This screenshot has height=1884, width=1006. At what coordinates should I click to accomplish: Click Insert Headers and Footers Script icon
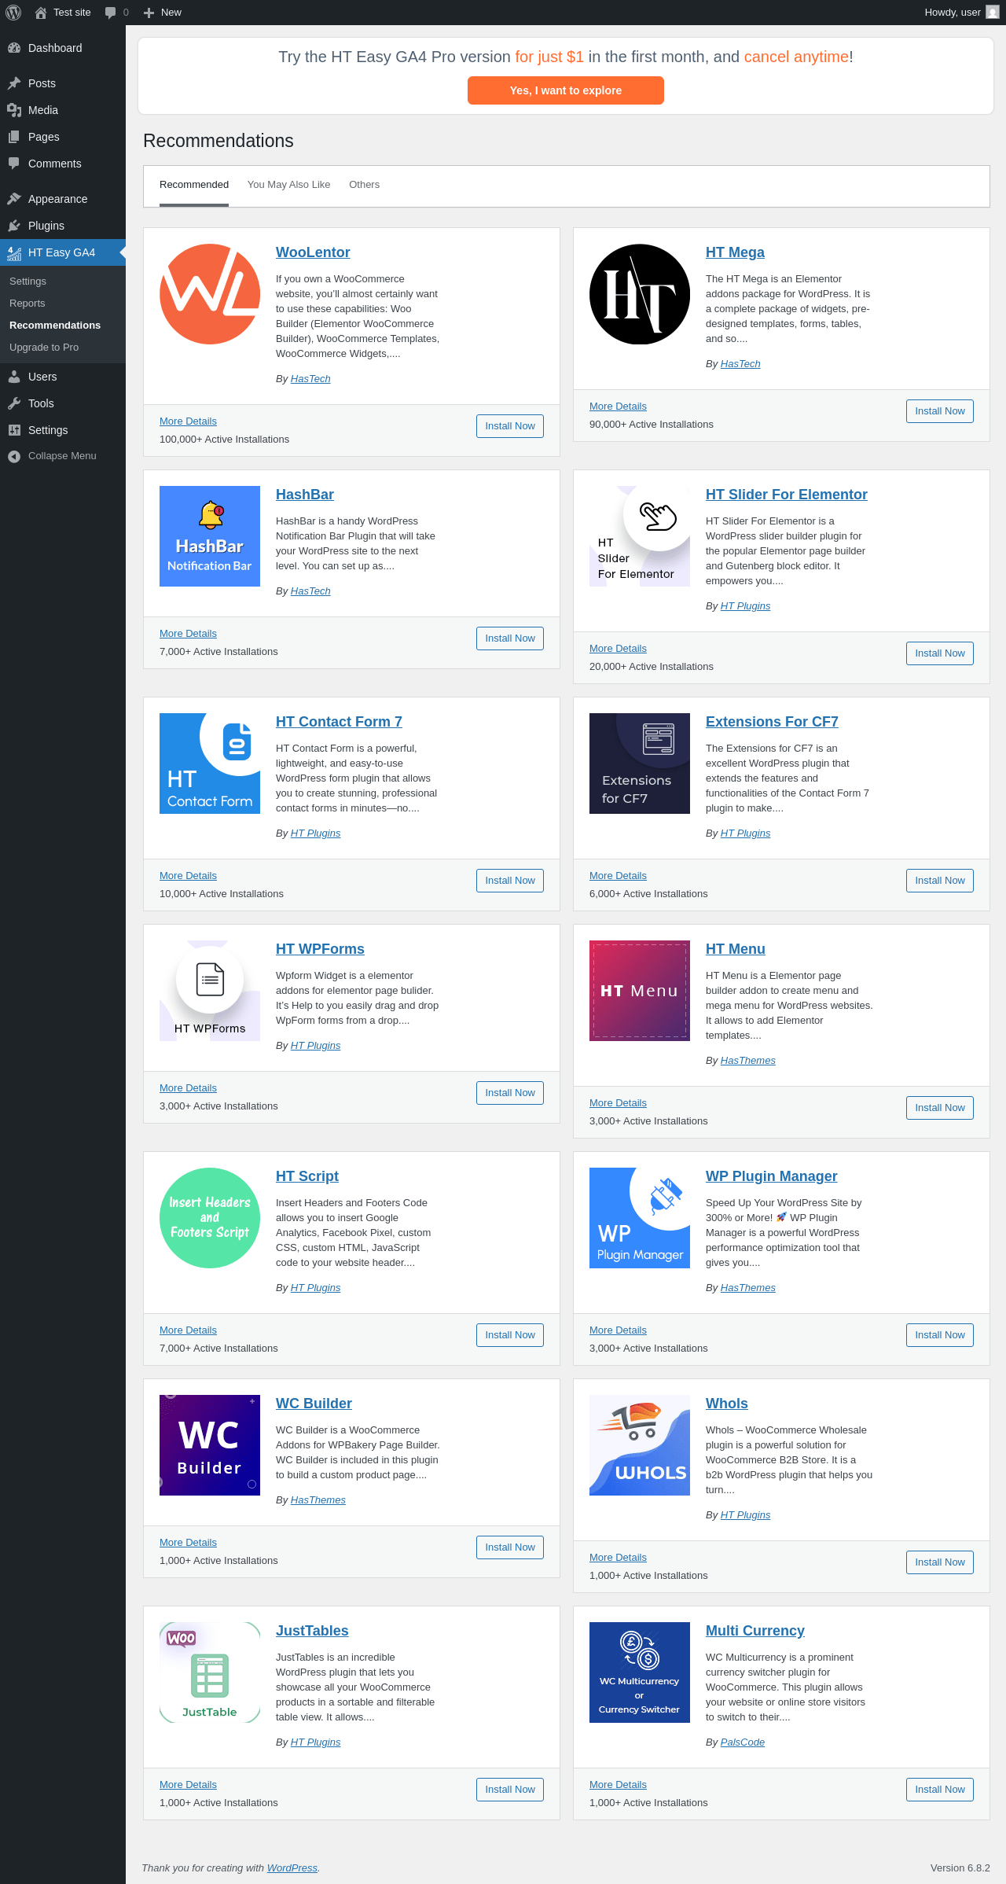[x=210, y=1218]
